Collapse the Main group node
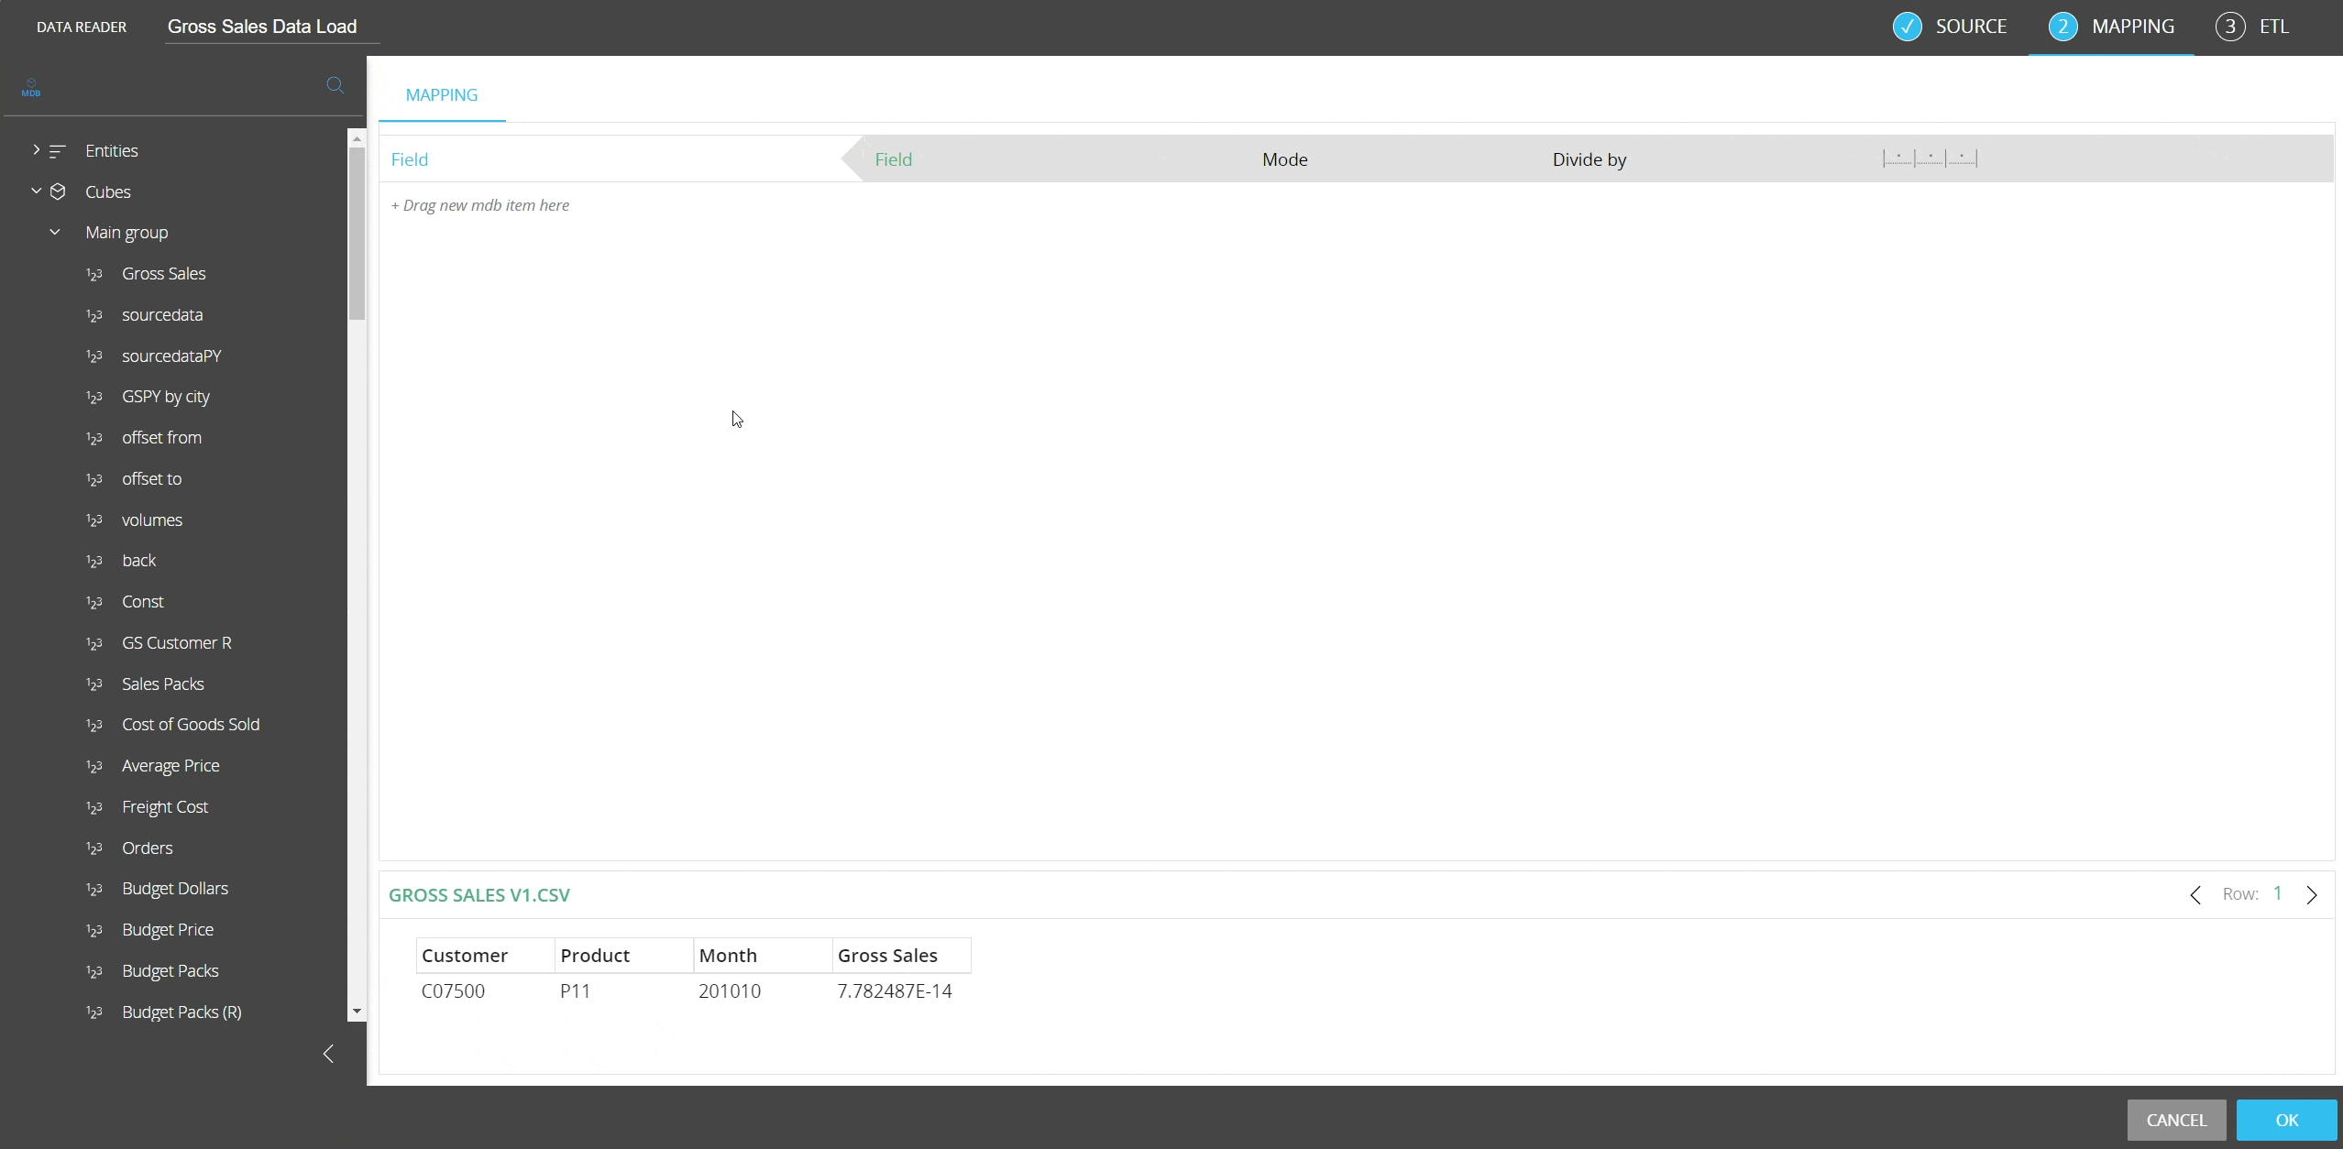The height and width of the screenshot is (1149, 2343). coord(55,232)
